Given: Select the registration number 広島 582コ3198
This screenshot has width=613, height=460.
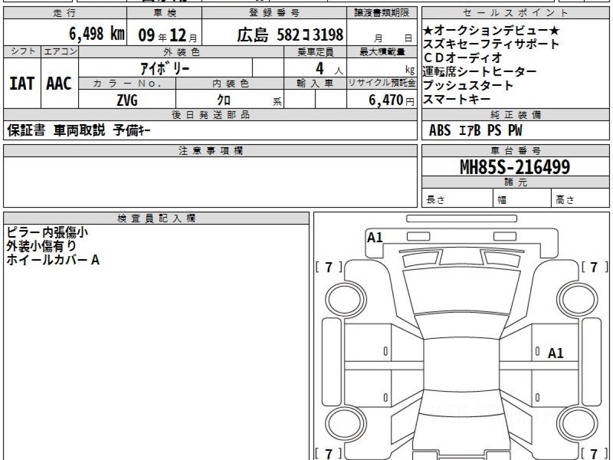Looking at the screenshot, I should pos(290,35).
